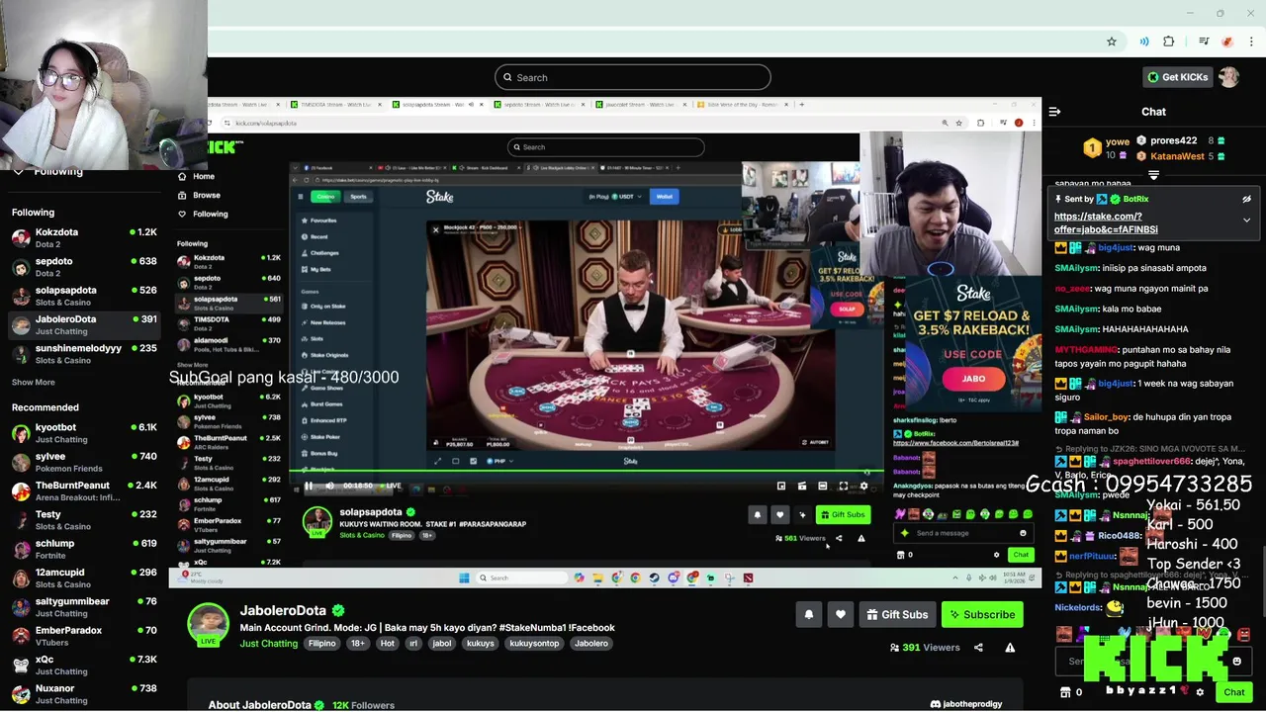Viewport: 1266px width, 712px height.
Task: Open player settings gear icon
Action: pyautogui.click(x=863, y=486)
